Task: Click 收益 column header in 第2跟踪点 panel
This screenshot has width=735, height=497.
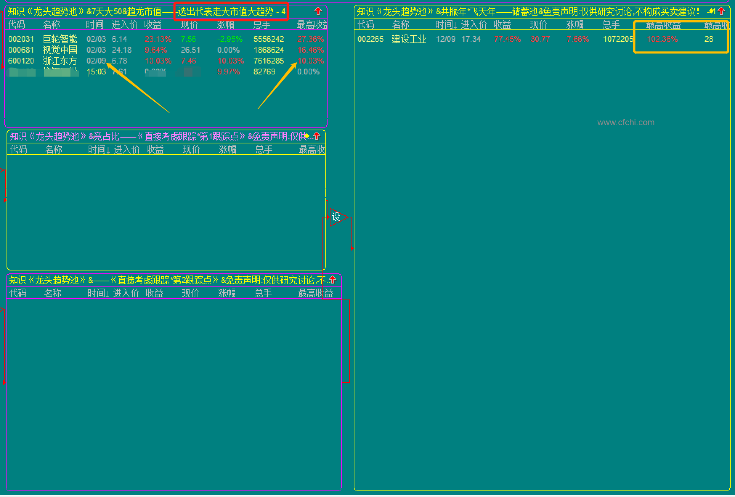Action: click(x=154, y=293)
